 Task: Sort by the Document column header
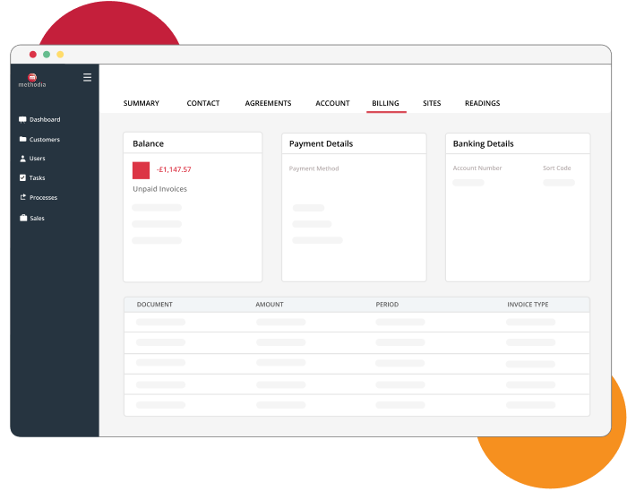(x=155, y=305)
